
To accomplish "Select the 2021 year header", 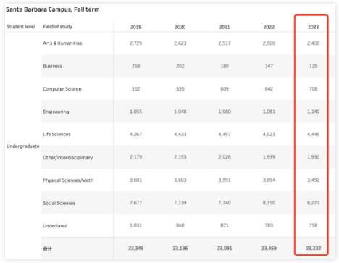I will [x=225, y=27].
